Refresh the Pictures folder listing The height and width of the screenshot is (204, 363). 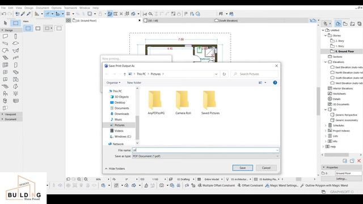[224, 74]
